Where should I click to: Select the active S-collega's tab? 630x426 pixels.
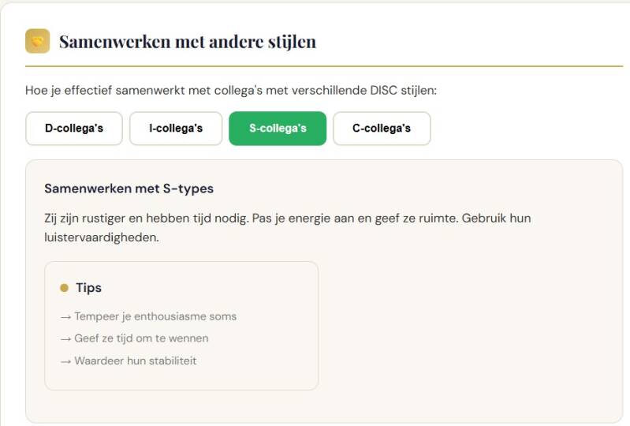coord(278,129)
